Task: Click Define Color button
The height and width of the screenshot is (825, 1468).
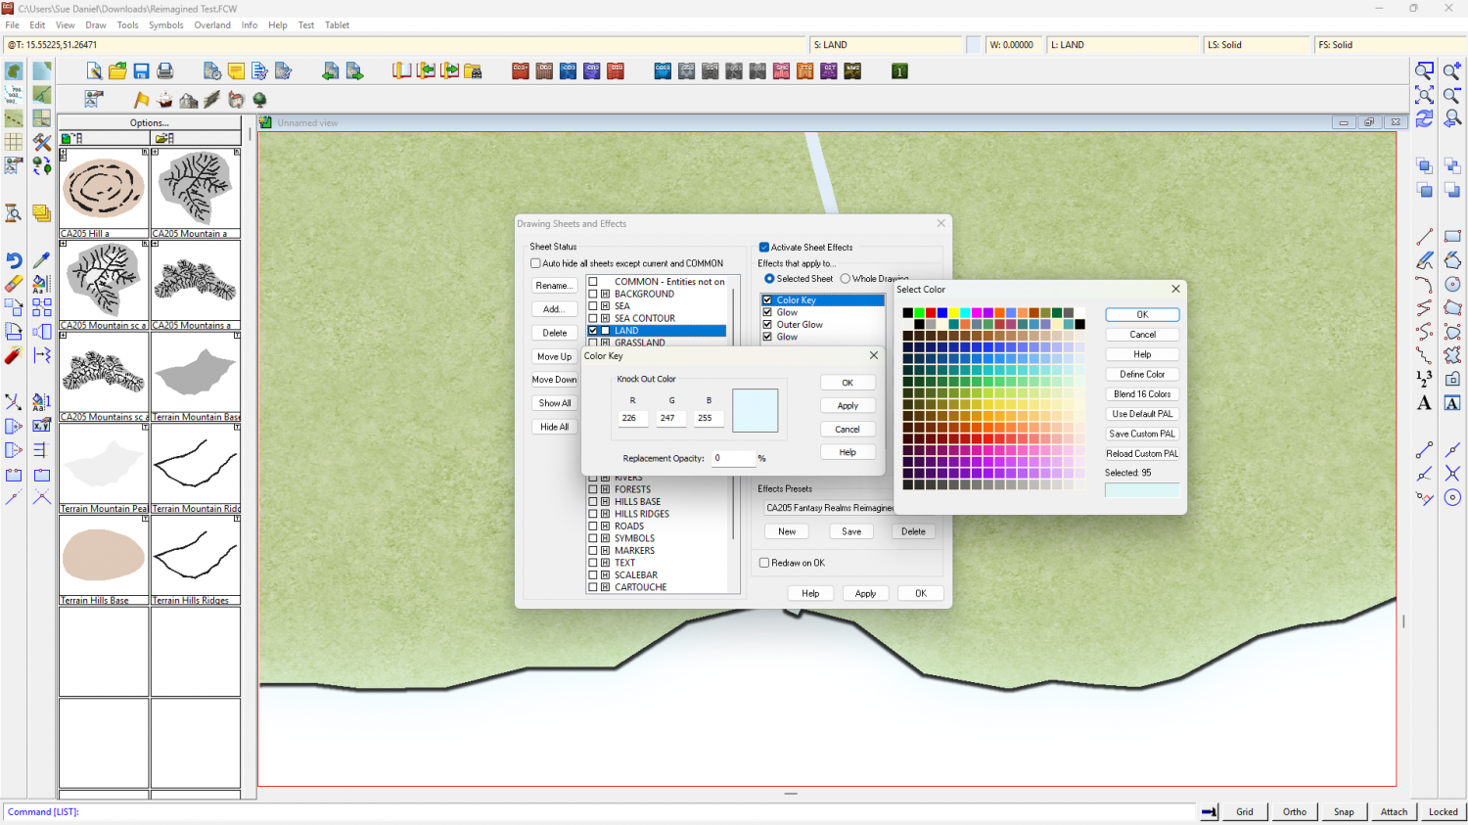Action: (x=1142, y=374)
